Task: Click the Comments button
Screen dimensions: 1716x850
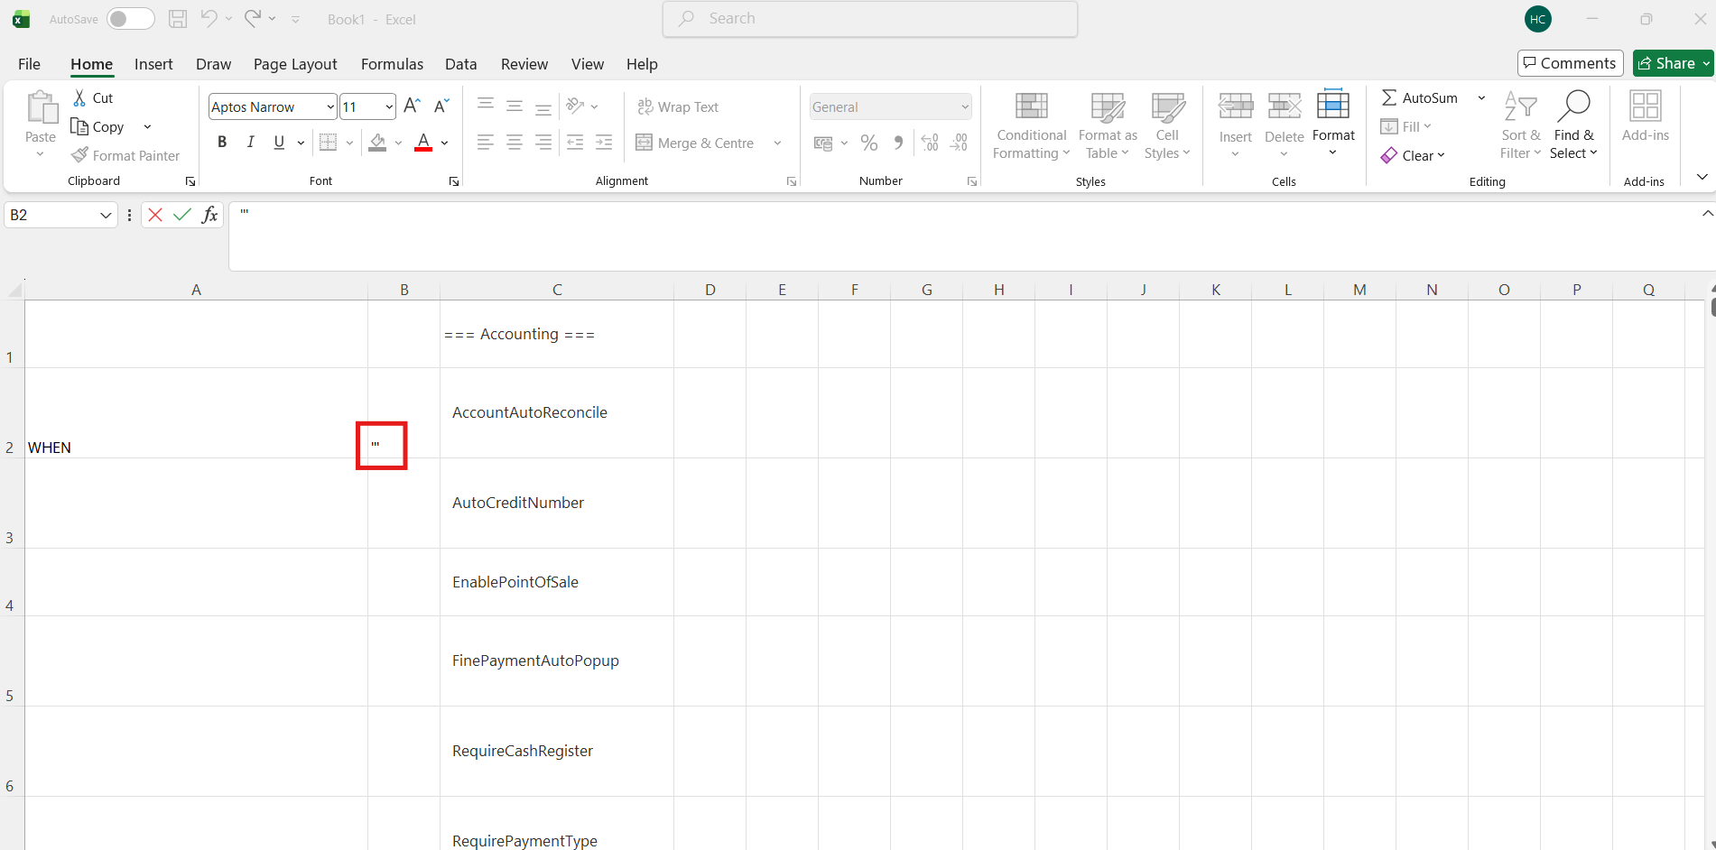Action: click(1570, 63)
